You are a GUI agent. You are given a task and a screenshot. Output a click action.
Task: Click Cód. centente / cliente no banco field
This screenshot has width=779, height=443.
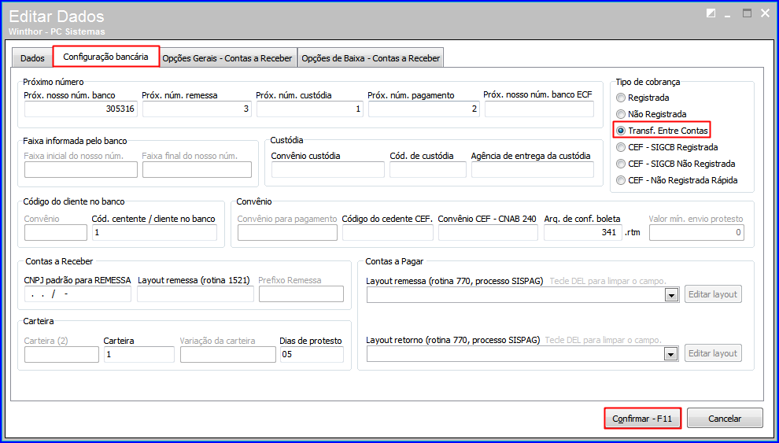(x=154, y=232)
